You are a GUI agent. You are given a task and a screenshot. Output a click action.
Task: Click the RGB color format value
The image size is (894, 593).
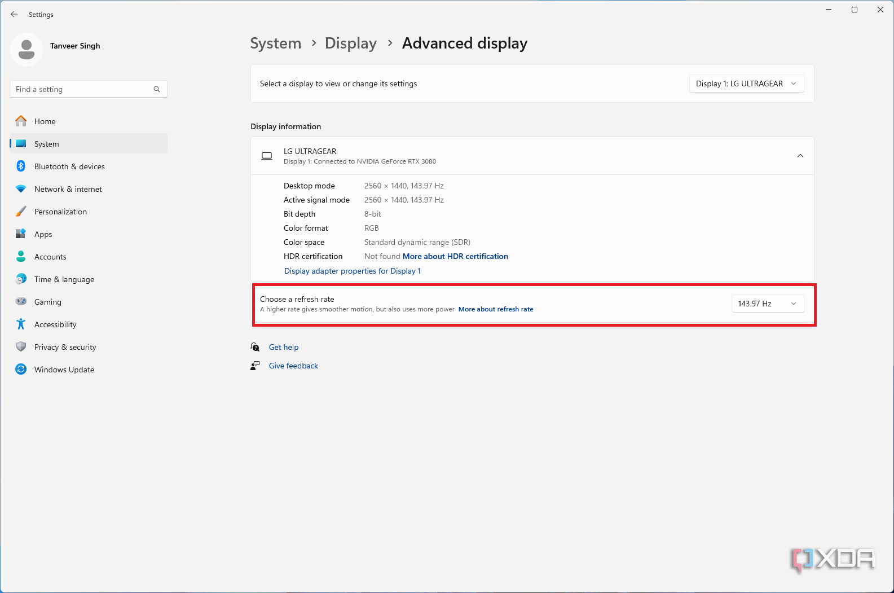[x=372, y=228]
